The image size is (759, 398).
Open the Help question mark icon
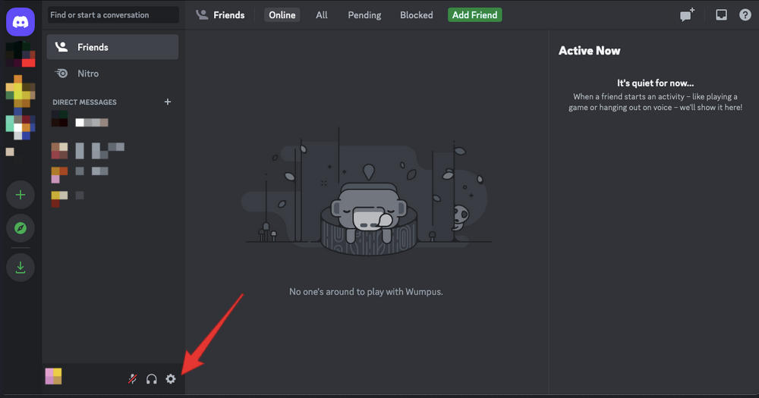pos(745,15)
